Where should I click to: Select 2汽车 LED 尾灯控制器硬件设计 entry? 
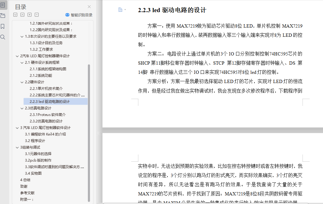click(45, 56)
